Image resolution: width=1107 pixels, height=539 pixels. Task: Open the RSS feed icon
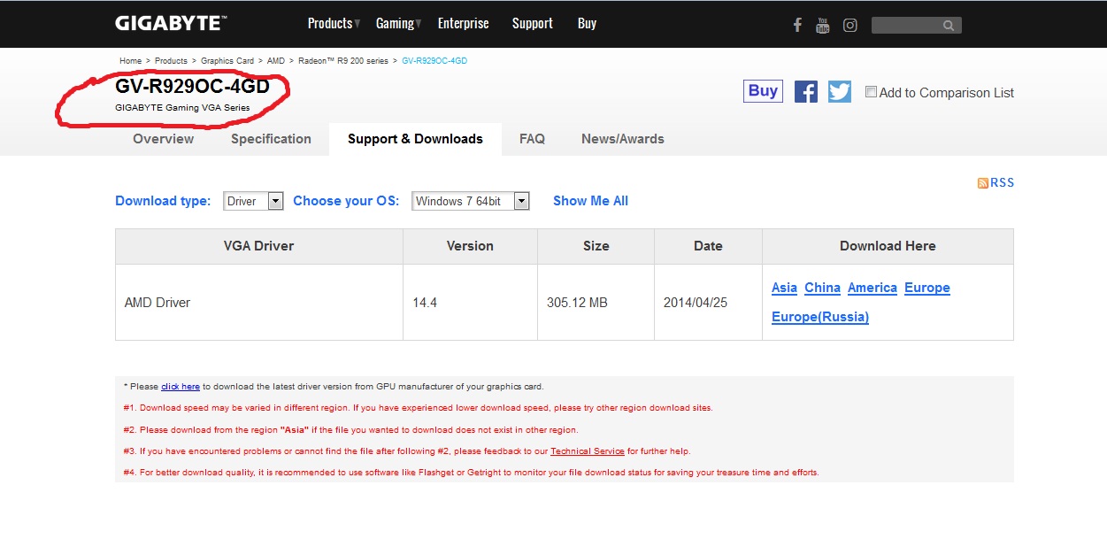pyautogui.click(x=982, y=183)
